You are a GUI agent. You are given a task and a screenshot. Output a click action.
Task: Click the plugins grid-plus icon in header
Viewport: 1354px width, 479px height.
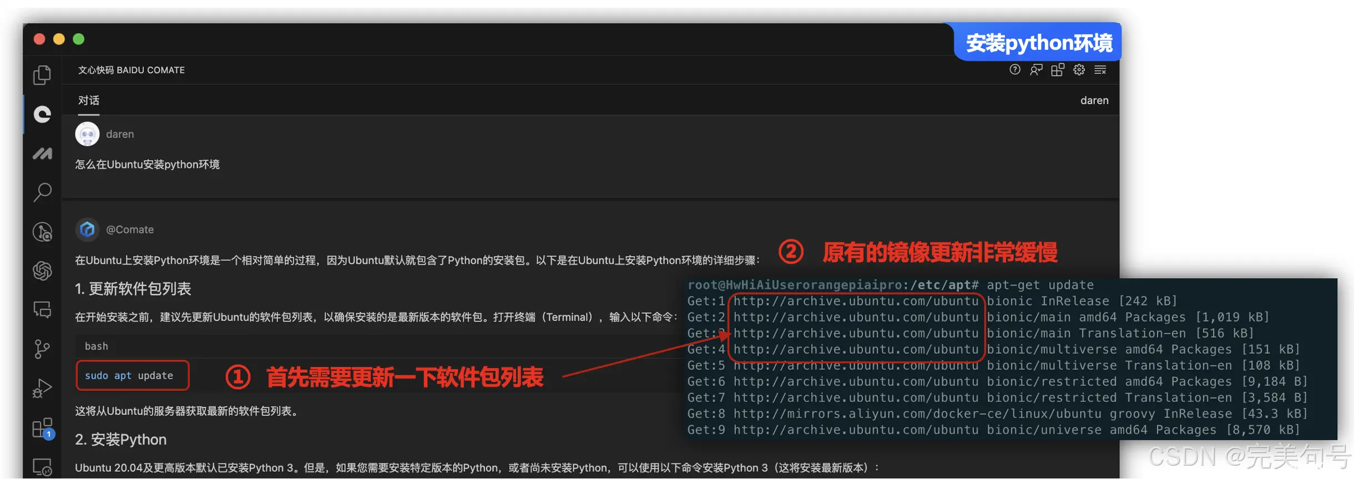1058,70
